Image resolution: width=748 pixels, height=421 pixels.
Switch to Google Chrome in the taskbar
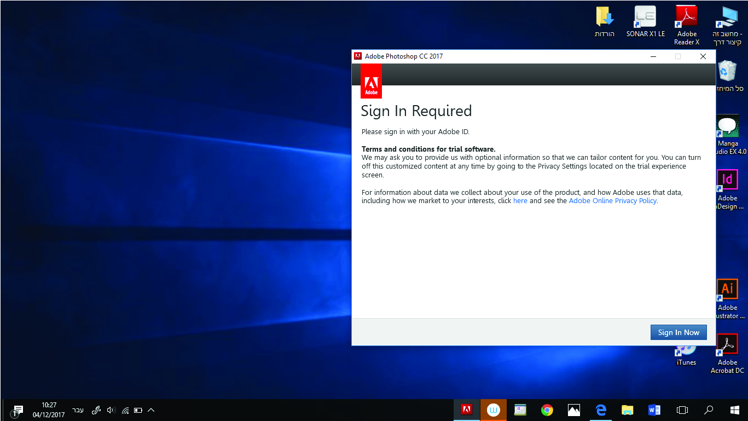547,410
